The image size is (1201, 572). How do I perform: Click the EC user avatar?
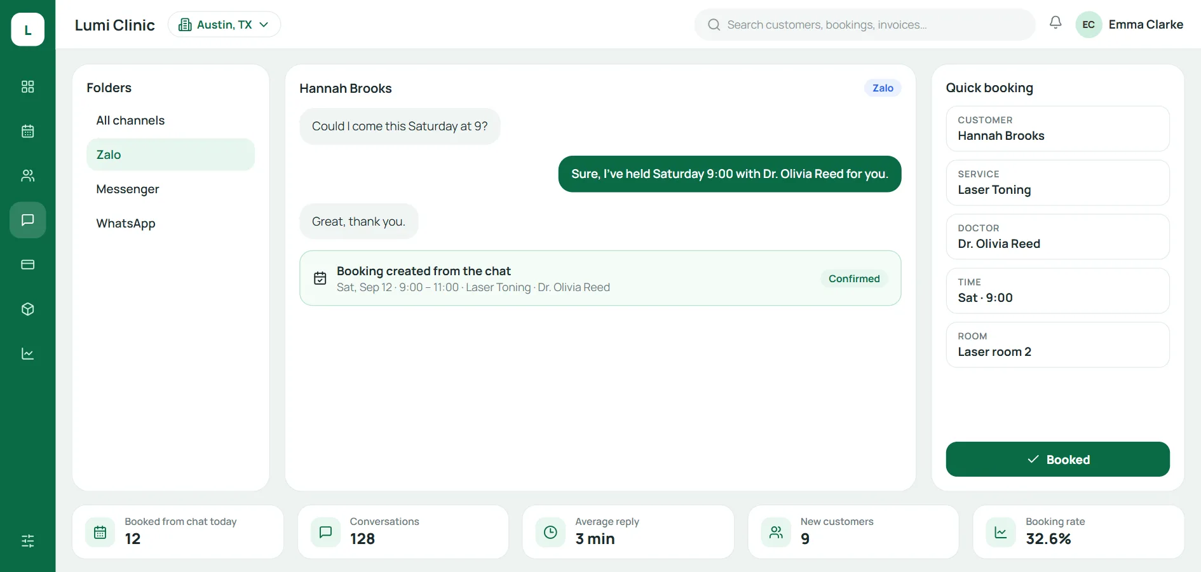tap(1089, 25)
